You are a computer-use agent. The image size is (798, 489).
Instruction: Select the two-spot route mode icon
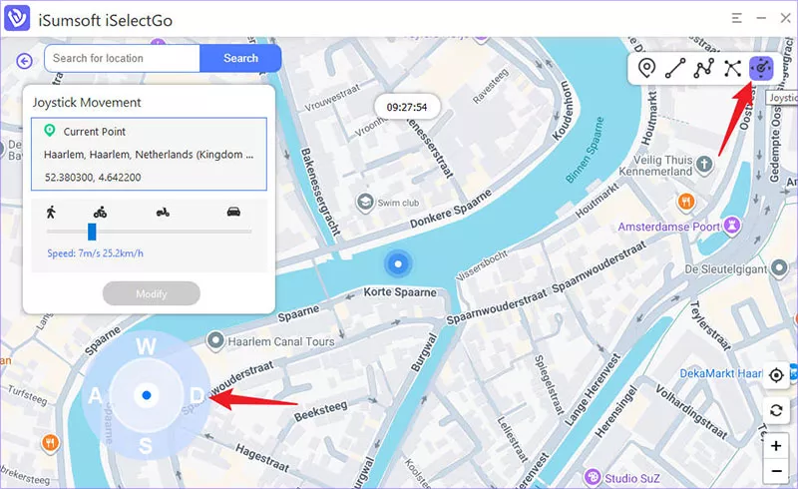(675, 68)
